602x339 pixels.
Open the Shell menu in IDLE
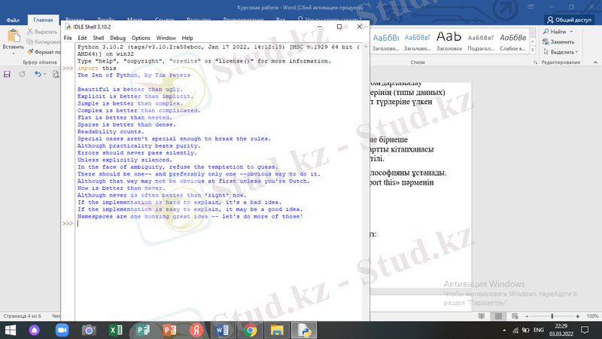[x=99, y=38]
